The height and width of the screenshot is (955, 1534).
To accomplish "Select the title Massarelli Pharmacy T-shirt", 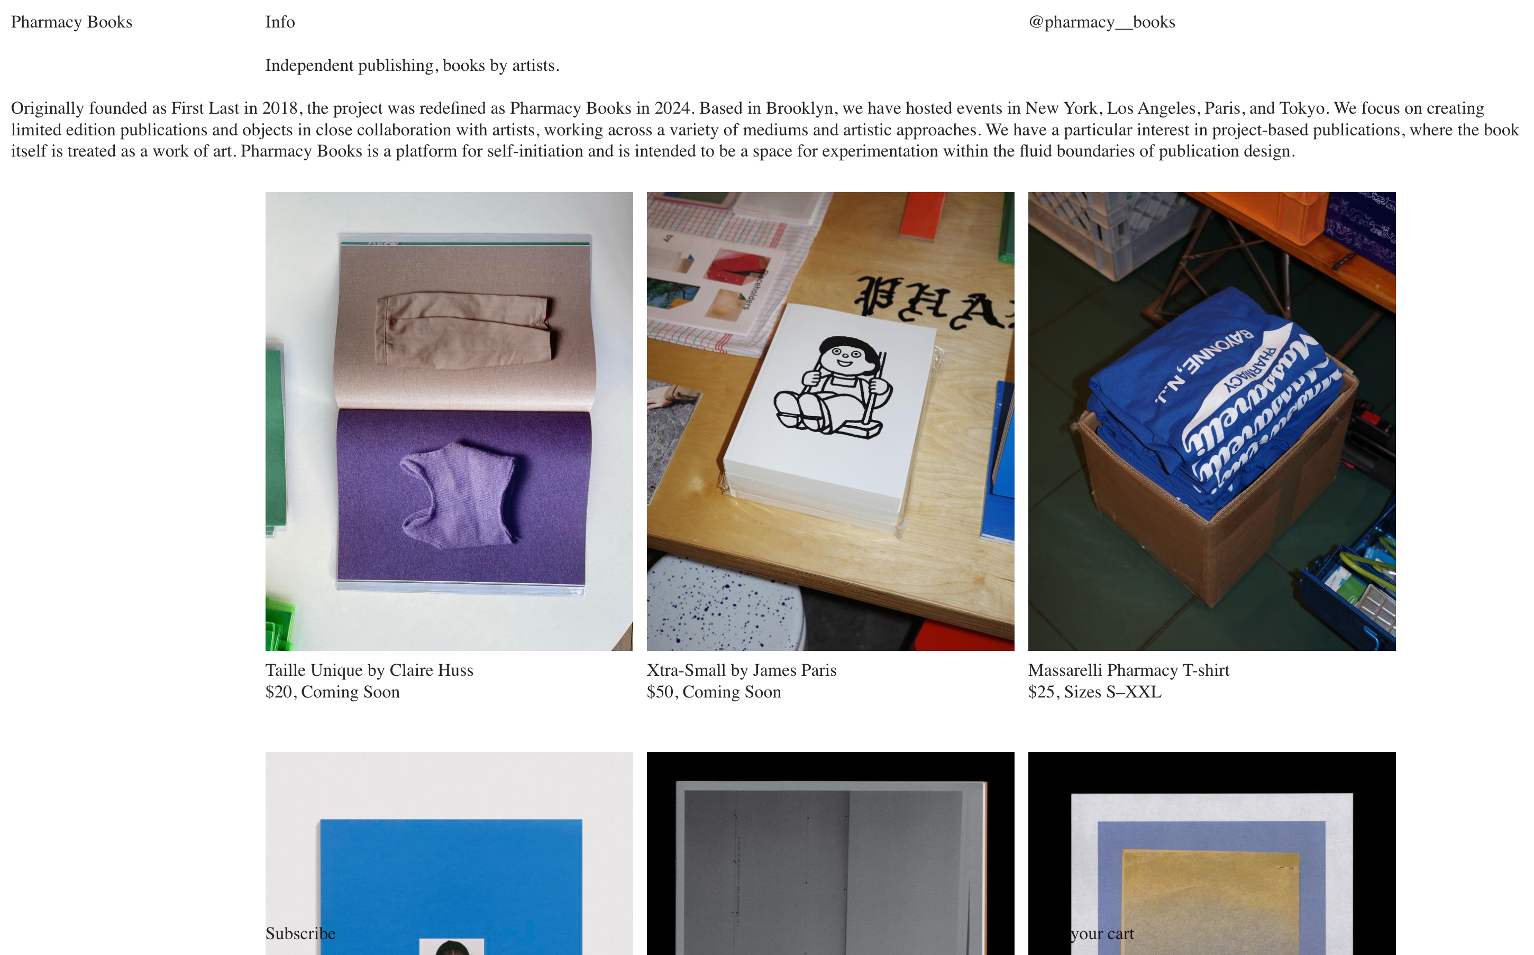I will click(1129, 670).
